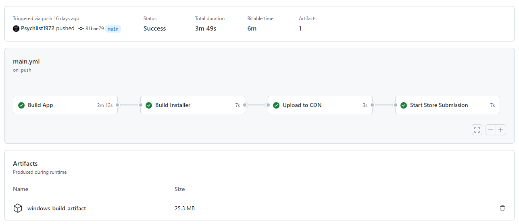
Task: Click the output connector dot on Build App
Action: click(x=117, y=105)
